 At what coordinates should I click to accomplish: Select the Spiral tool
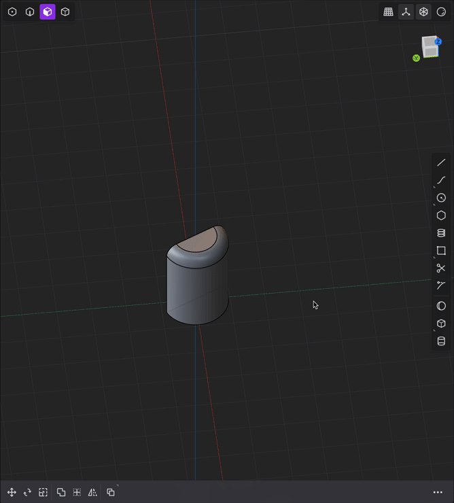coord(441,233)
